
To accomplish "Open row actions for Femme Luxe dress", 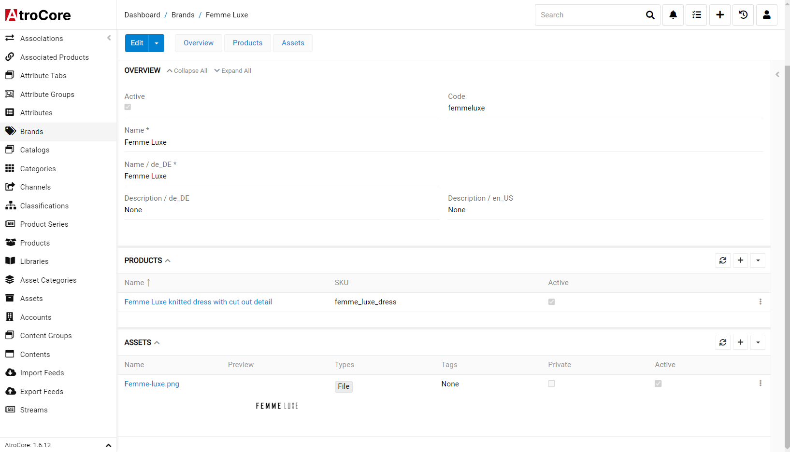I will tap(760, 302).
